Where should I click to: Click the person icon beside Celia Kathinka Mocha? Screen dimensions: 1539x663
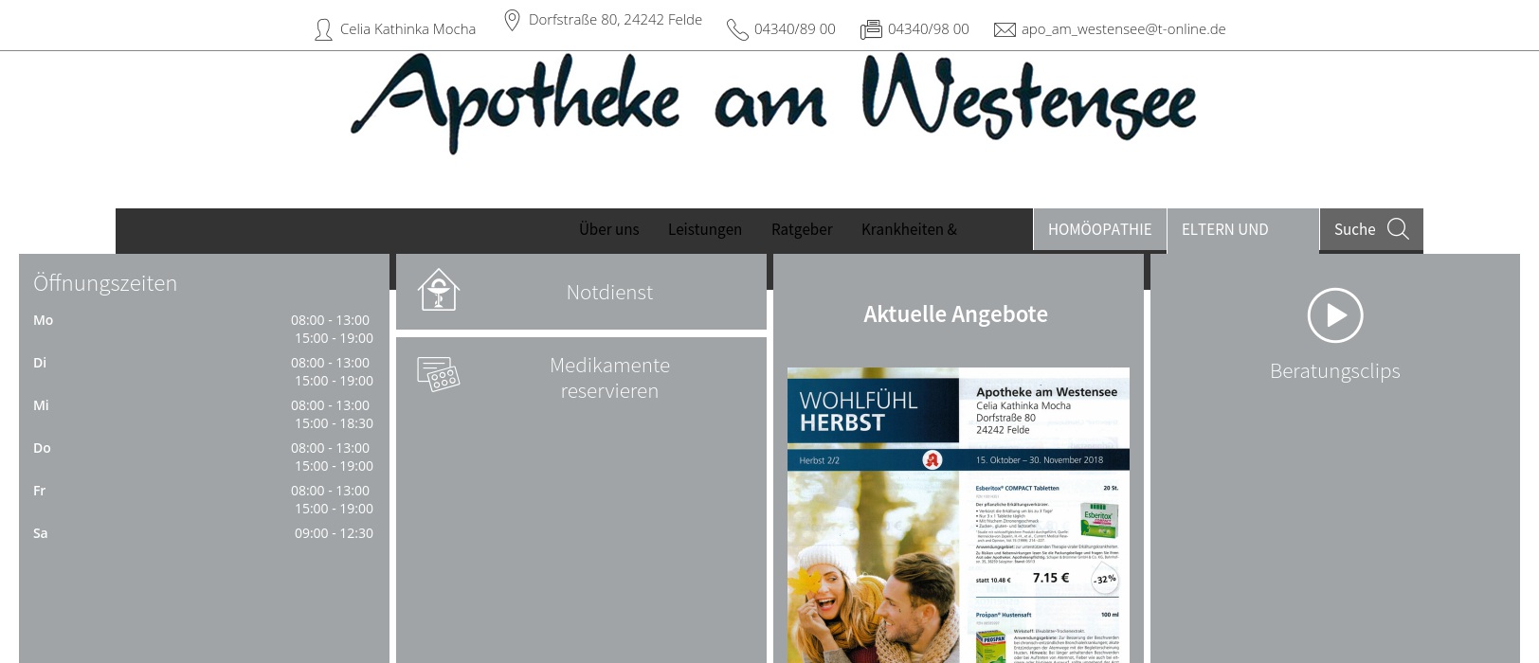pos(323,30)
